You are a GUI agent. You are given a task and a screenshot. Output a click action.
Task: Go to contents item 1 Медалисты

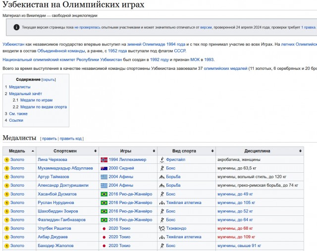[20, 87]
